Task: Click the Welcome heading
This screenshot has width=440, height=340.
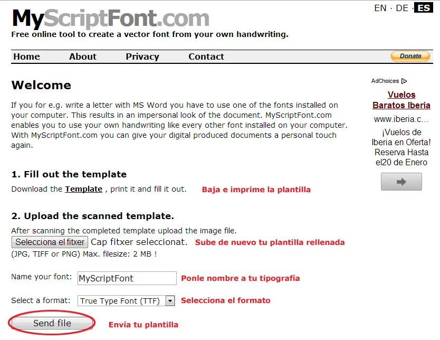Action: pyautogui.click(x=41, y=85)
